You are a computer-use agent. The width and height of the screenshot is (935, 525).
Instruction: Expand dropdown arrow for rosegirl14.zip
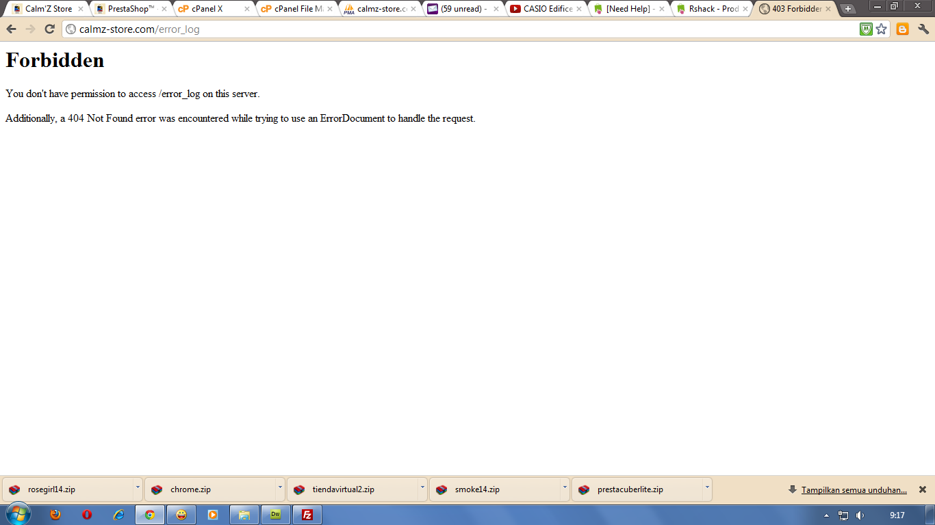pos(138,489)
